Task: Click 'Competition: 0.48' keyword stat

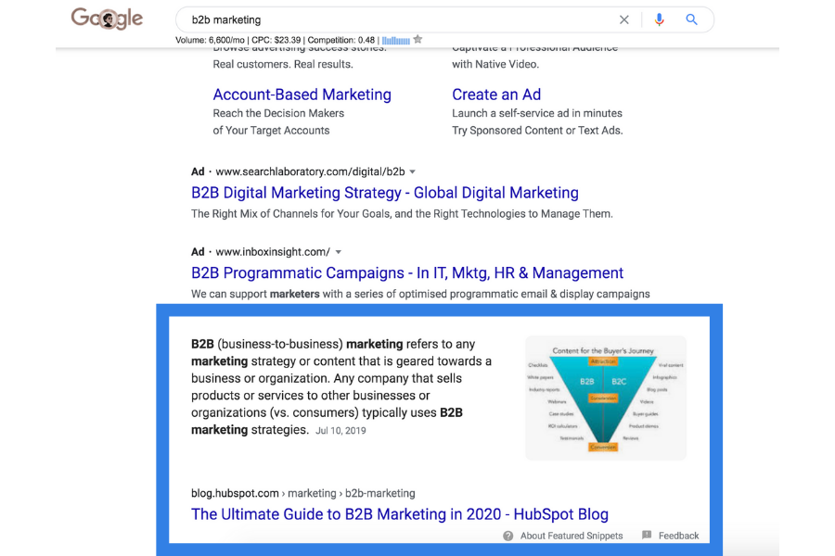Action: [340, 40]
